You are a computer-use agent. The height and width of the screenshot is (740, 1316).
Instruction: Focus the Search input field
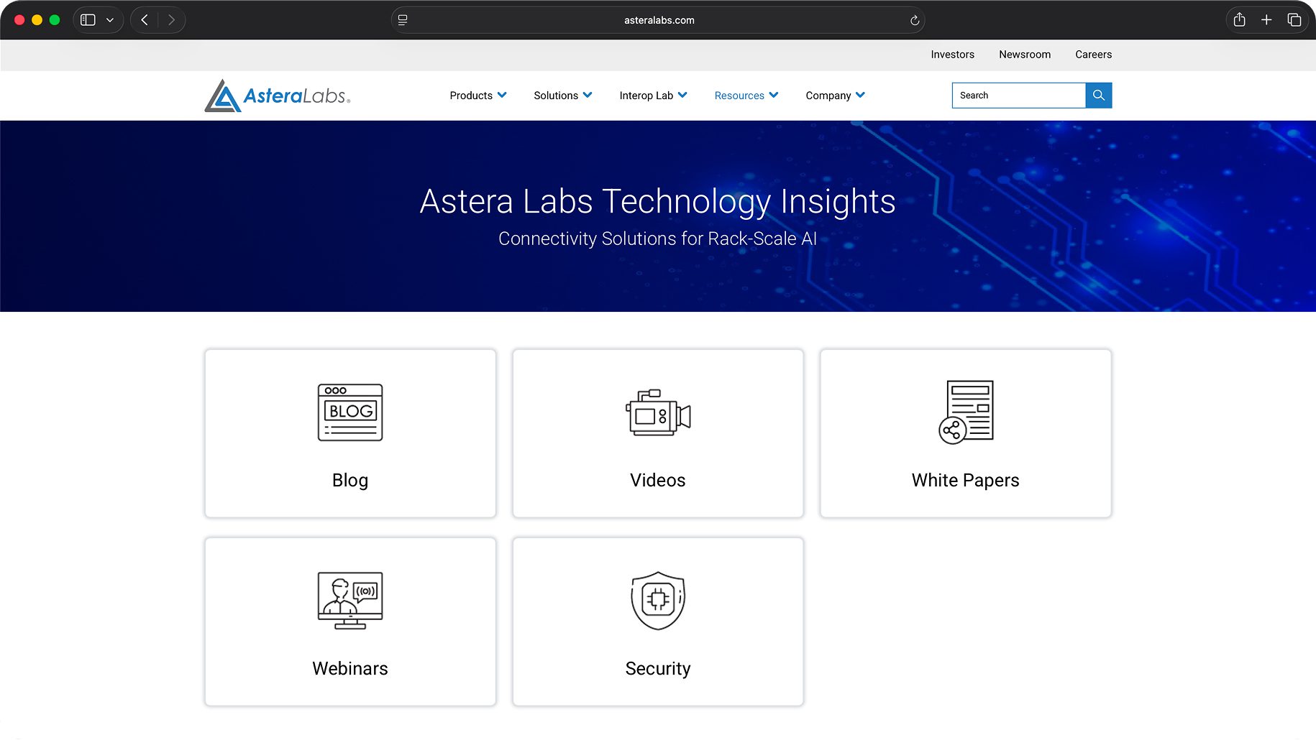pyautogui.click(x=1018, y=96)
